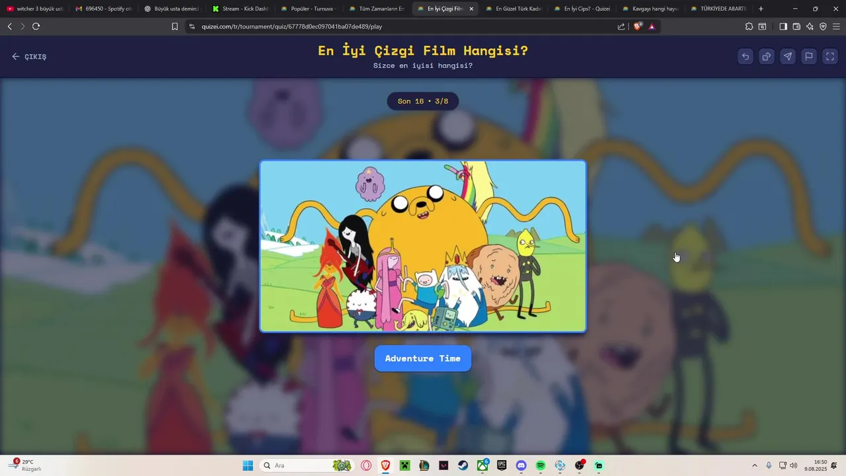Screen dimensions: 846x476
Task: Open League of Legends taskbar icon
Action: (424, 465)
